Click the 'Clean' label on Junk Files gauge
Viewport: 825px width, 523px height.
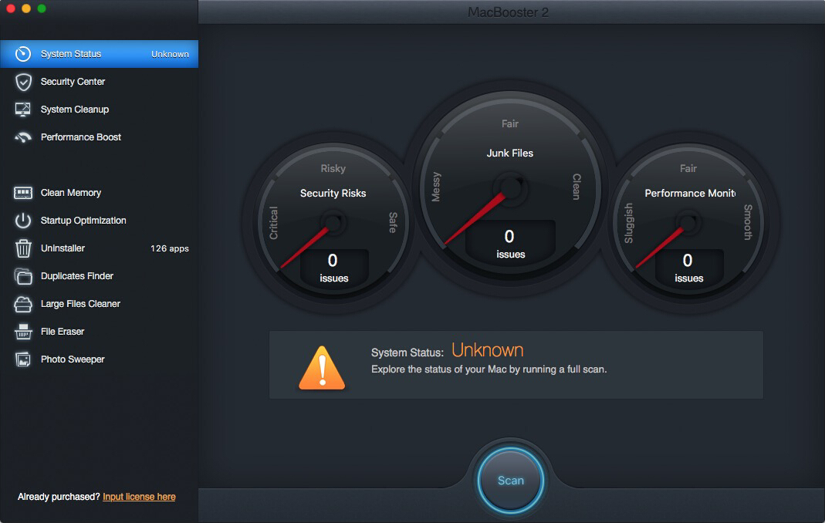pyautogui.click(x=576, y=187)
